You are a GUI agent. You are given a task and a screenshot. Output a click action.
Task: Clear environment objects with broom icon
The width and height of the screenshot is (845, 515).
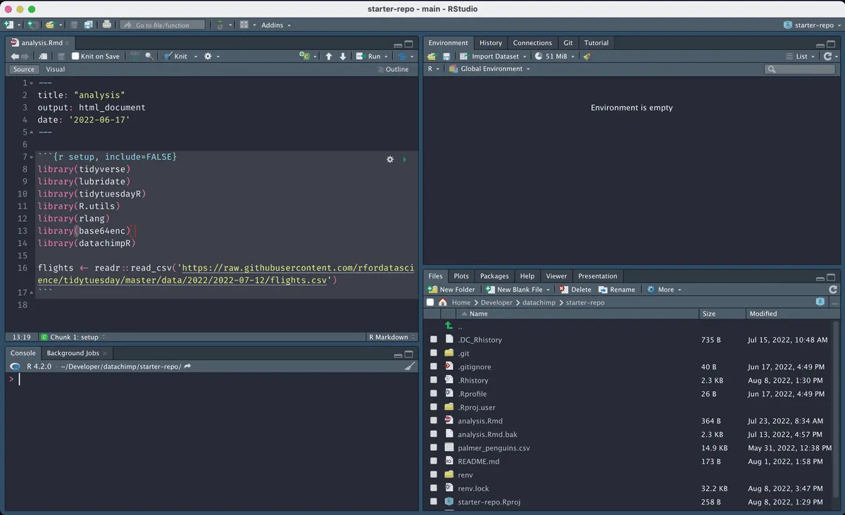[x=587, y=56]
